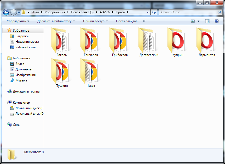Viewport: 225px width, 164px height.
Task: Open Добавить в библиотеку dropdown
Action: 56,21
